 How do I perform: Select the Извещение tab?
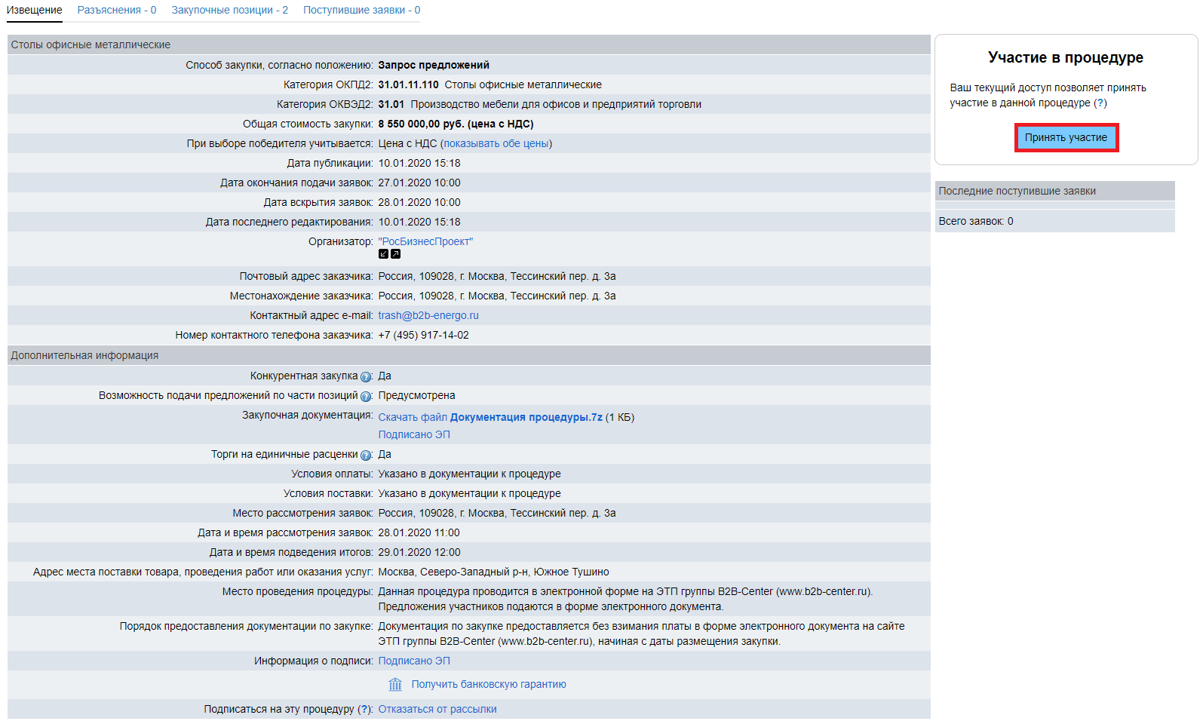[35, 11]
